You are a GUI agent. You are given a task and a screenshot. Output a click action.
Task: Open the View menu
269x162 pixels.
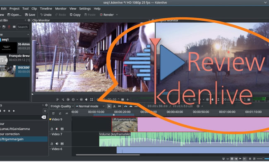(x=73, y=9)
